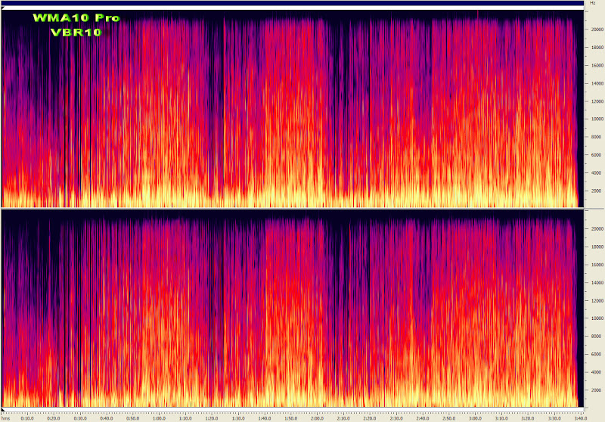605x422 pixels.
Task: Click 20000 Hz label on upper channel ruler
Action: coord(596,29)
